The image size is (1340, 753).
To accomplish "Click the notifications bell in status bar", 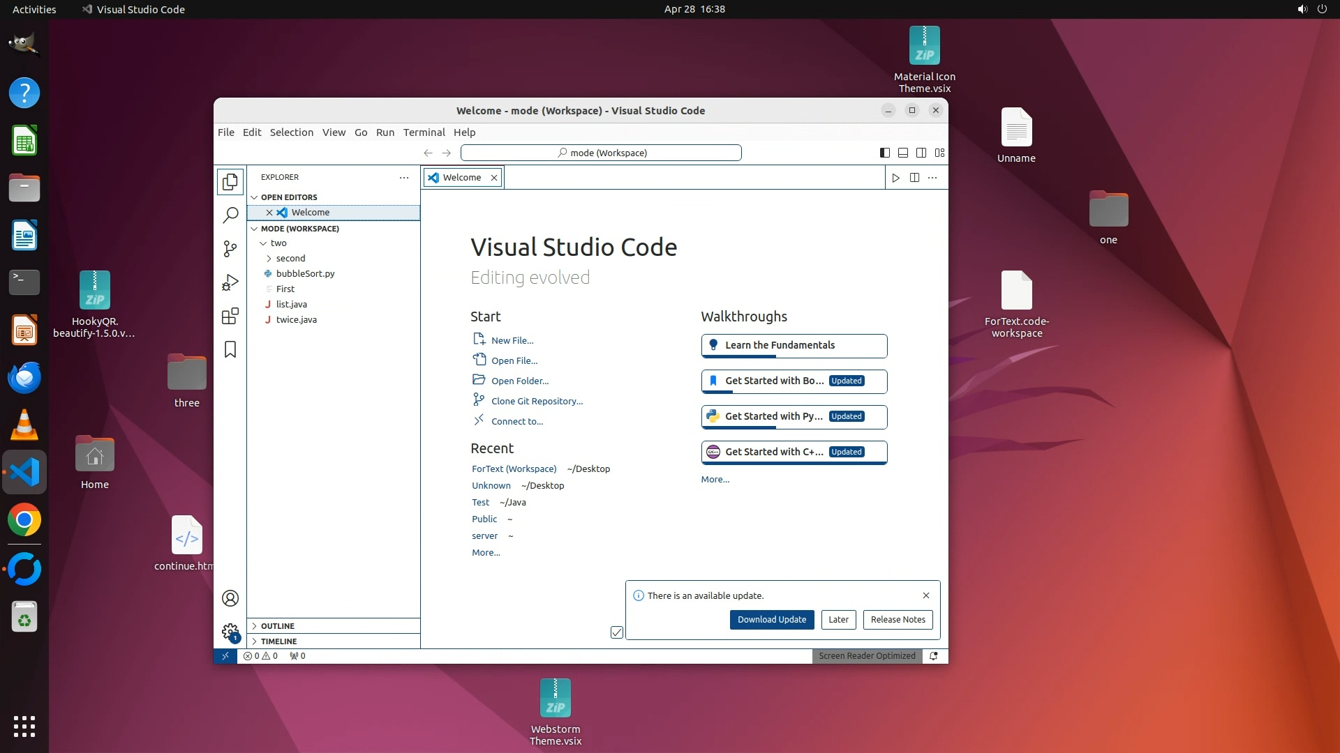I will point(933,656).
